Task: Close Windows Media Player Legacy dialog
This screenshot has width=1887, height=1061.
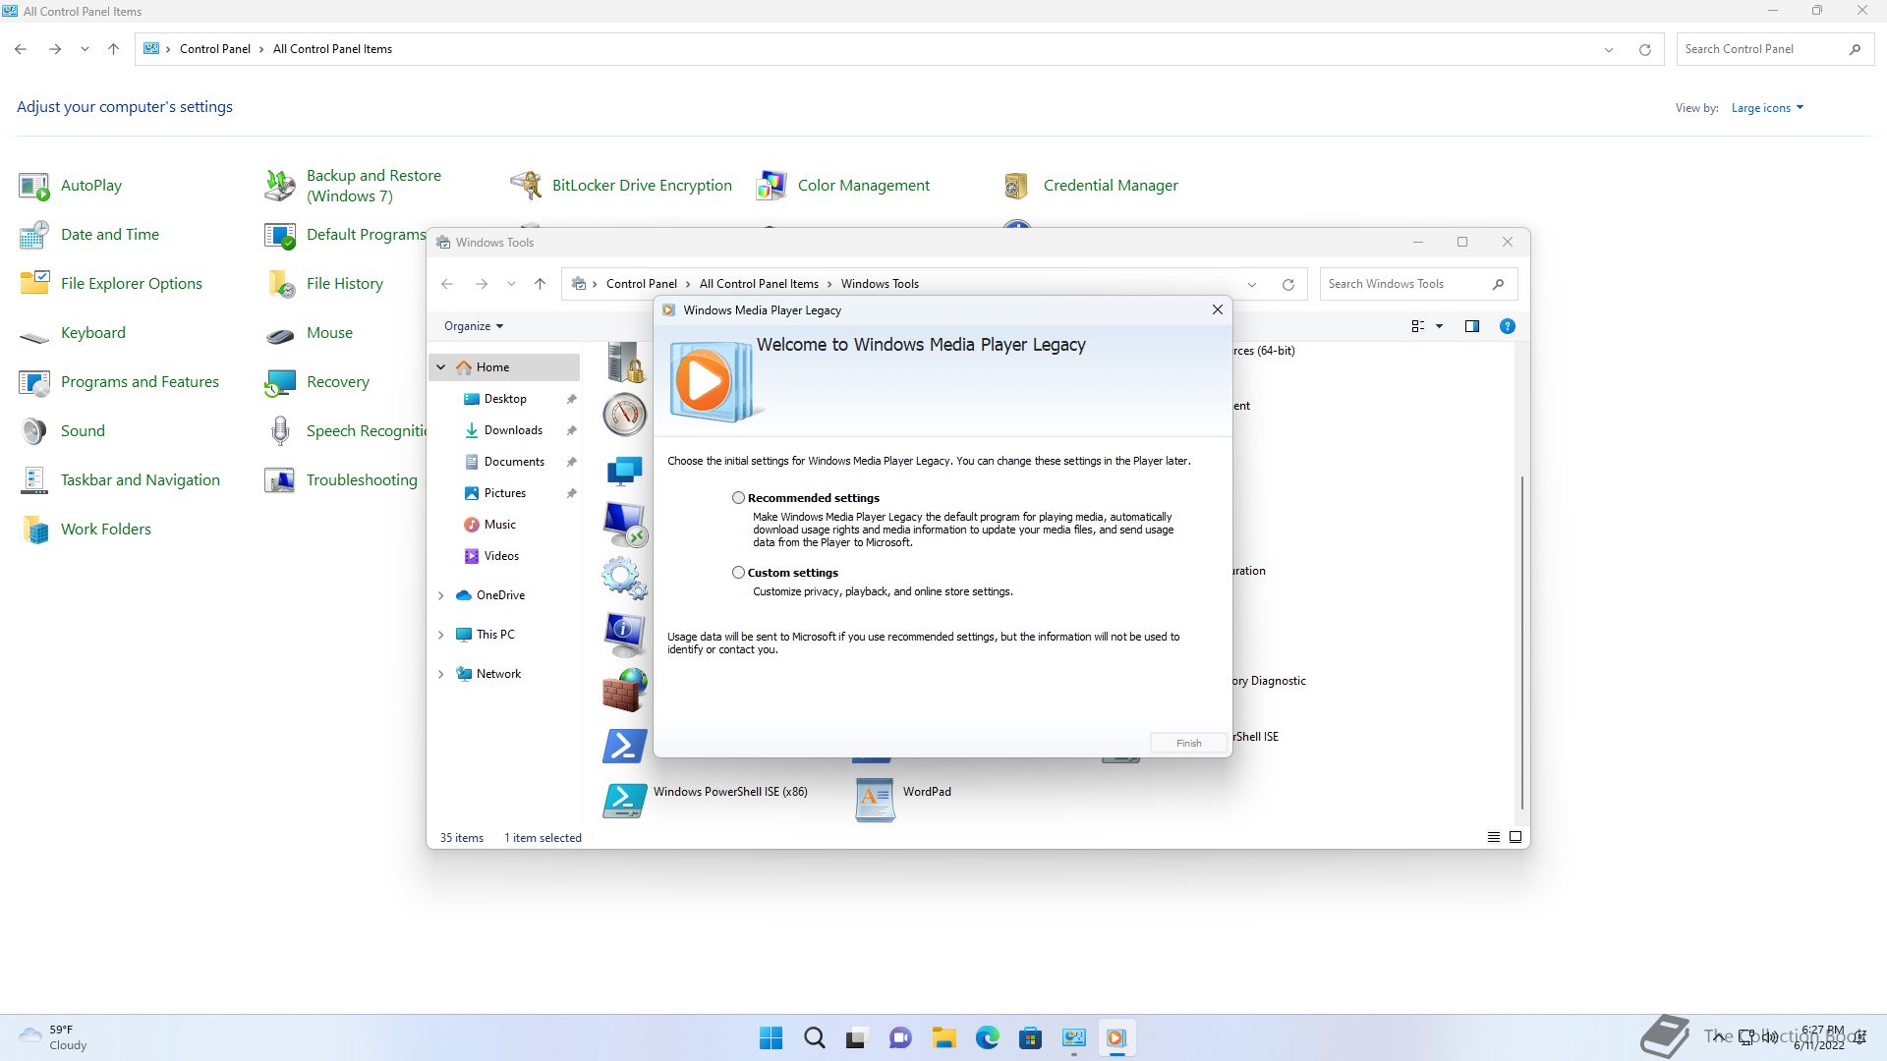Action: point(1218,309)
